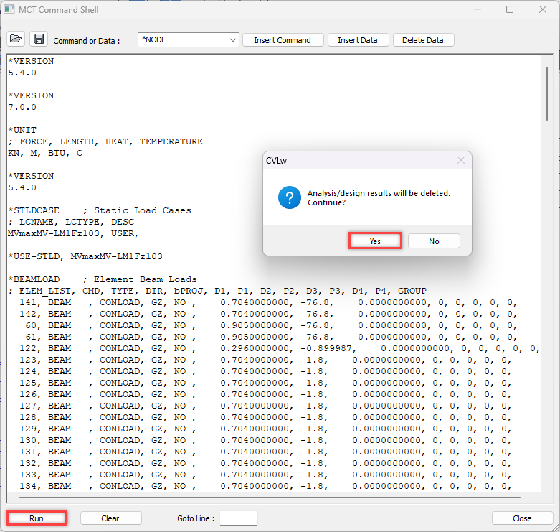Click the '; LCNAME, LCTYPE, DESC' comment line
This screenshot has height=532, width=560.
(71, 222)
